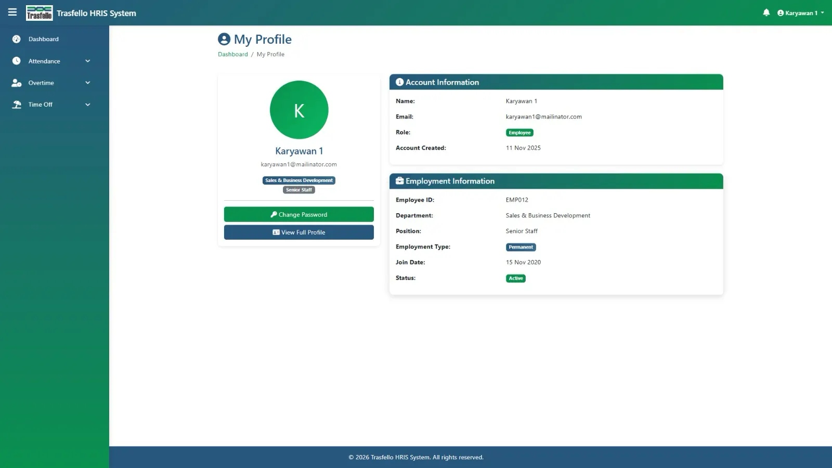Click the Active status badge
This screenshot has height=468, width=832.
pos(516,278)
